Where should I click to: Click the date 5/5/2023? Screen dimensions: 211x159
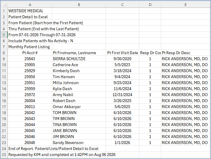point(122,65)
